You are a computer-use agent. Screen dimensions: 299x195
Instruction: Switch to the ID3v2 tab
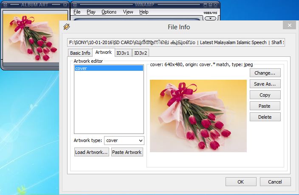pos(141,53)
